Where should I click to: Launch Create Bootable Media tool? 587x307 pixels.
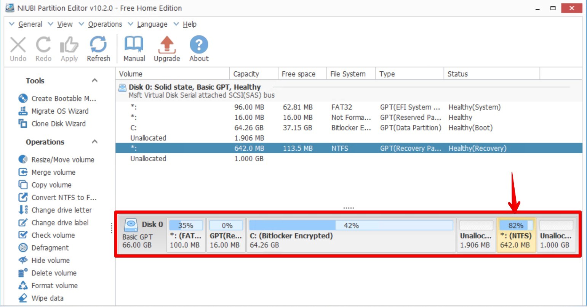coord(58,98)
